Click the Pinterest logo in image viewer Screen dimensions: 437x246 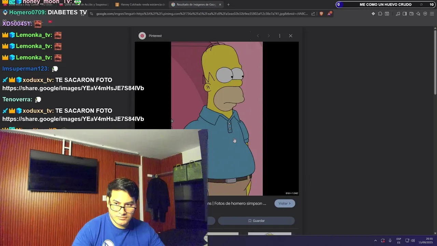point(142,36)
